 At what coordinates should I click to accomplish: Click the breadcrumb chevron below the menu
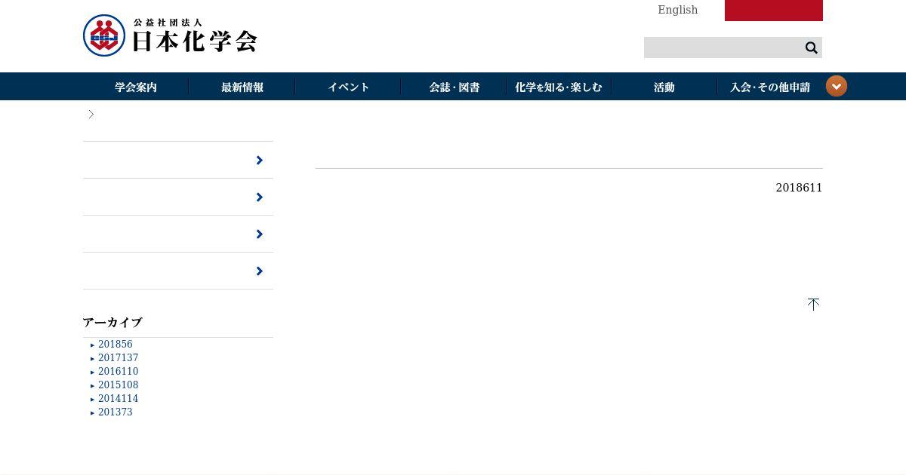point(91,114)
